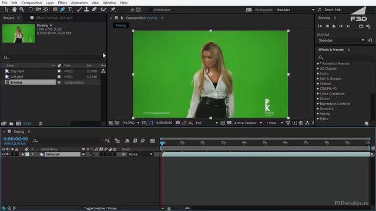
Task: Click the show channel color icon
Action: [x=190, y=122]
